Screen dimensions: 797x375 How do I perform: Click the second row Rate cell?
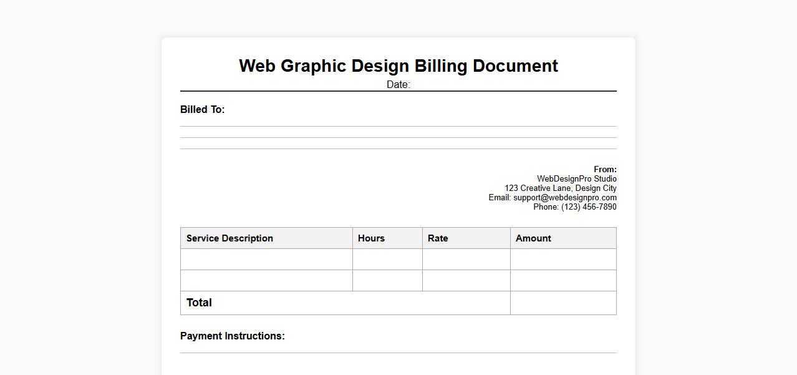[466, 281]
